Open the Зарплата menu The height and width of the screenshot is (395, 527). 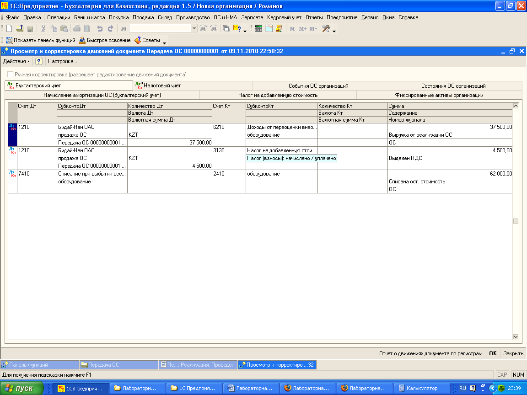252,17
